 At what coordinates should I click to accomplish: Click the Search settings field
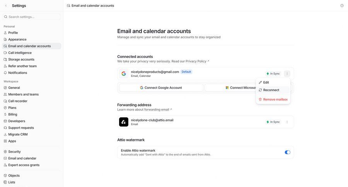point(32,17)
